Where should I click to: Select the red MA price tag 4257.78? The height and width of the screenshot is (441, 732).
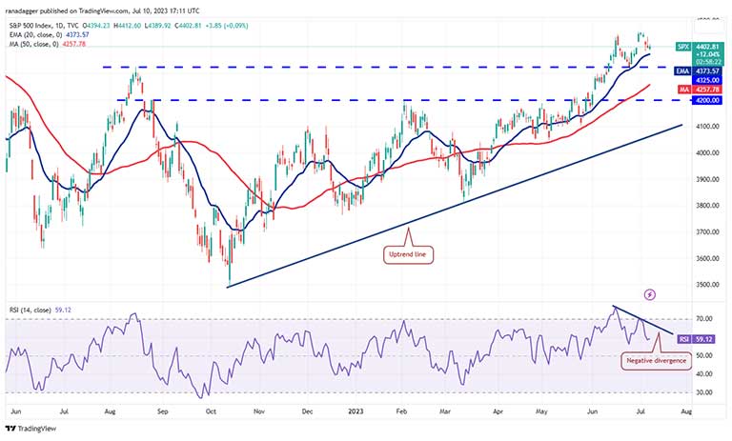click(x=701, y=90)
